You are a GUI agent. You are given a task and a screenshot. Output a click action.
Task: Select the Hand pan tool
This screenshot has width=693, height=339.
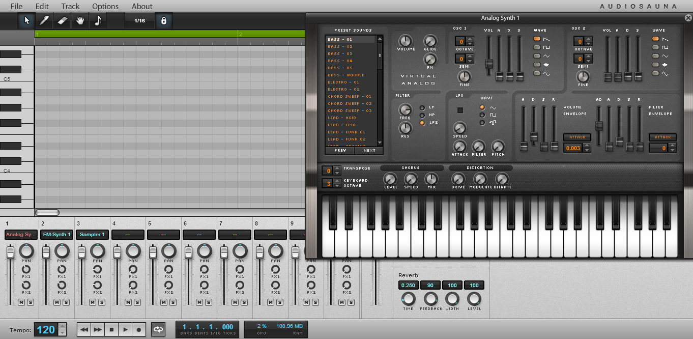(80, 20)
